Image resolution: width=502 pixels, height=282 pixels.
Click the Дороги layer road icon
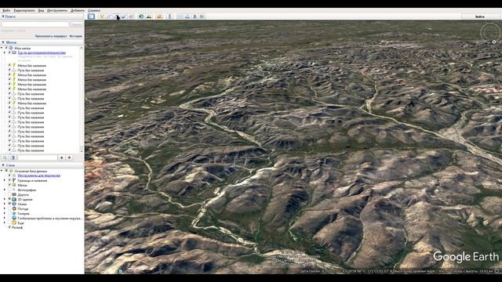(14, 194)
